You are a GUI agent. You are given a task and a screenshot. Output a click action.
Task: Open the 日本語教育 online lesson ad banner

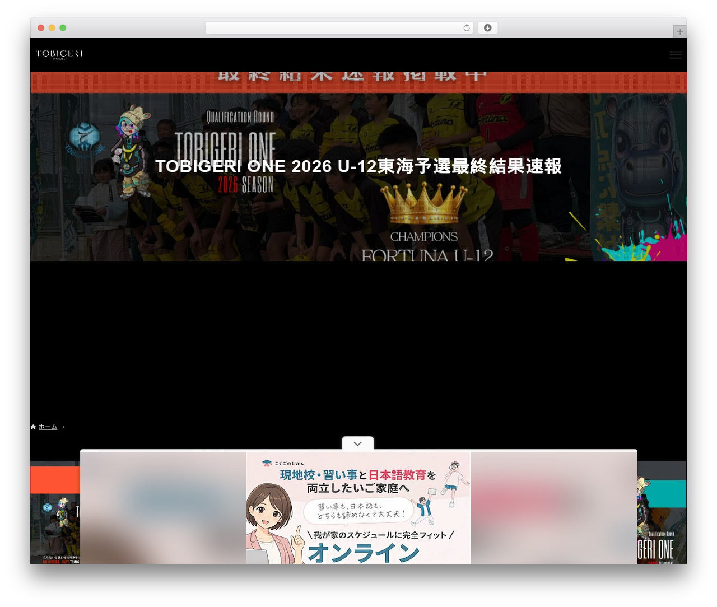coord(358,508)
